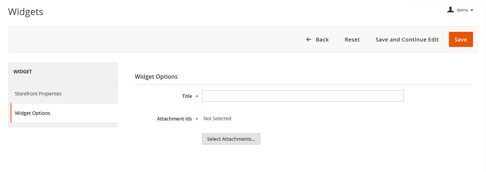Click the orange Save button
This screenshot has height=172, width=486.
click(x=461, y=40)
